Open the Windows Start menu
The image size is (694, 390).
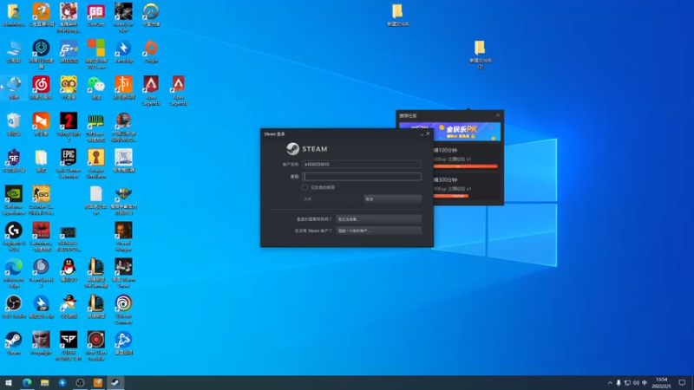tap(9, 383)
